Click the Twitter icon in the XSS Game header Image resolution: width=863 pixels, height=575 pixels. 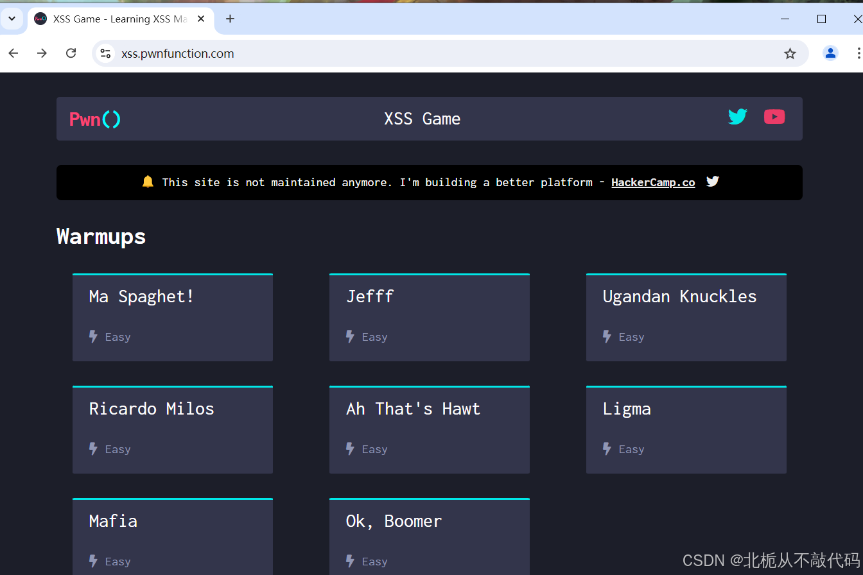(x=737, y=117)
